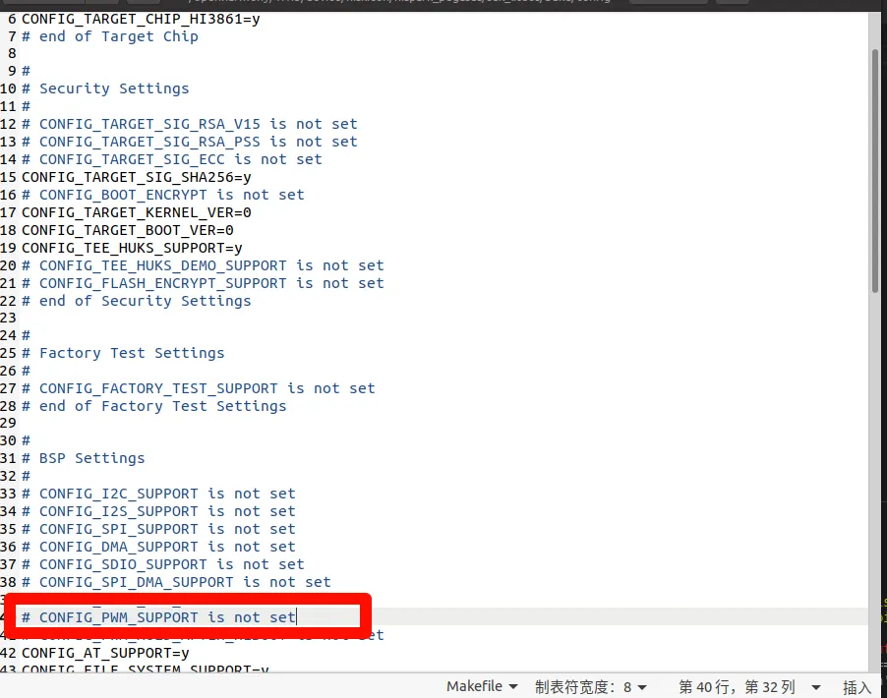
Task: Open the Makefile language dropdown
Action: coord(480,686)
